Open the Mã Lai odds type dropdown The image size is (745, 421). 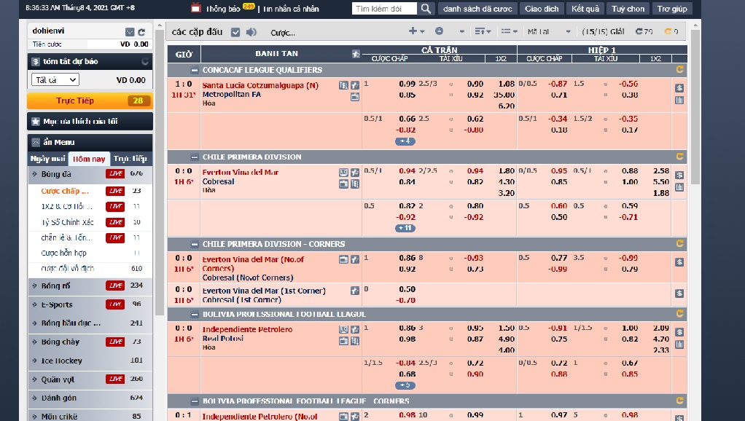coord(549,31)
